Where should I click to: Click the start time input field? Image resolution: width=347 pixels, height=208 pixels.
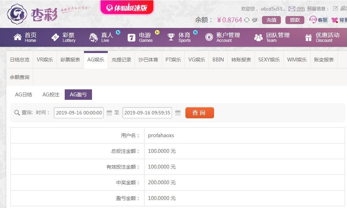click(x=79, y=113)
